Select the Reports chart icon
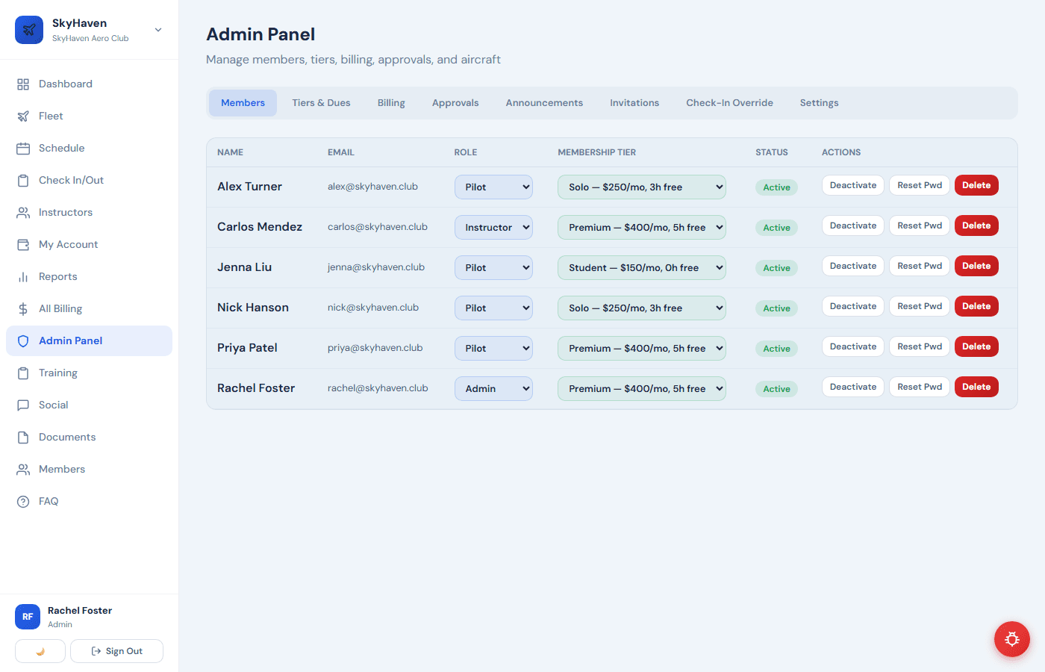 pos(23,276)
